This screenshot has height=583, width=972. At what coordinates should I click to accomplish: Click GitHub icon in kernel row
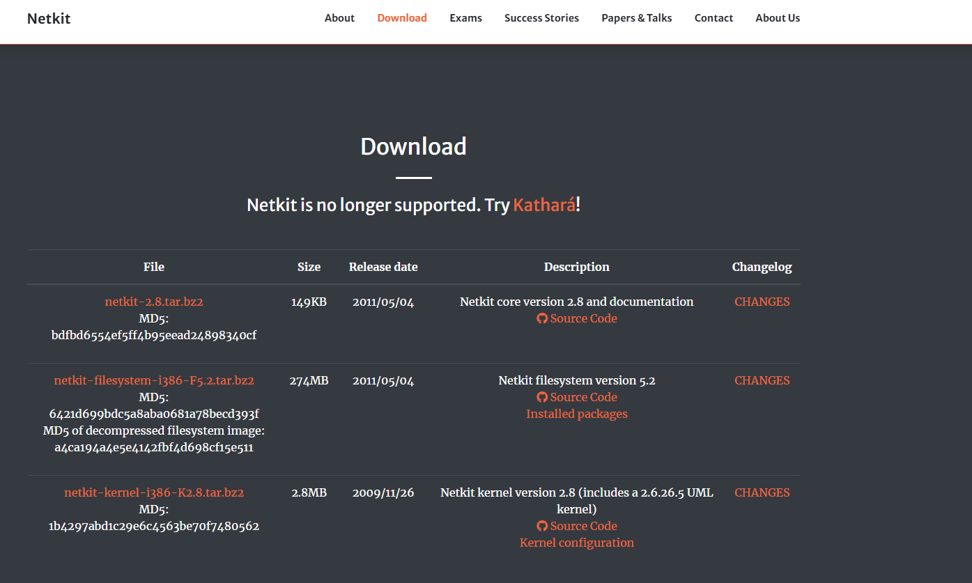click(x=542, y=526)
